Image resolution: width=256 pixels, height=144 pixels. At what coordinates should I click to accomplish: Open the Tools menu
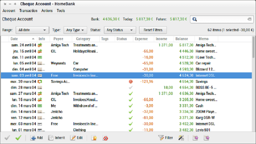click(61, 11)
